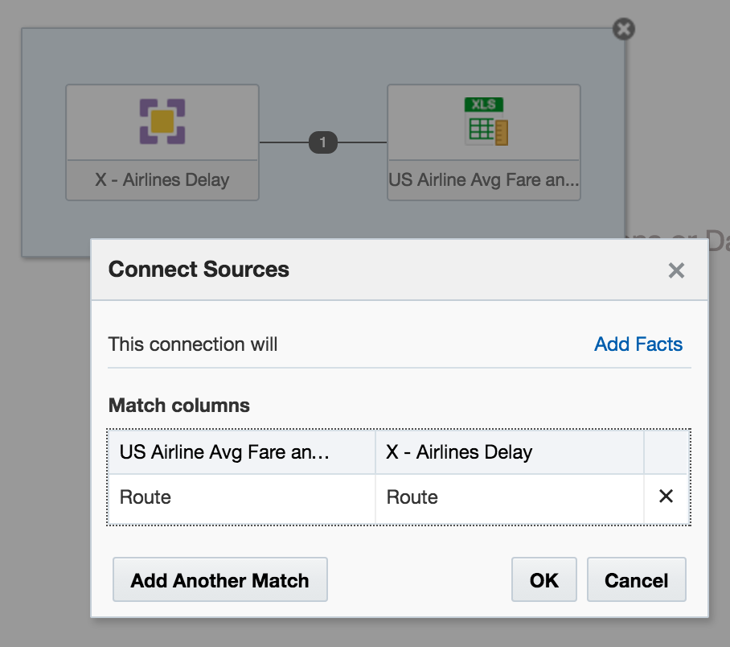The height and width of the screenshot is (647, 730).
Task: Select the US Airline Avg Fare node label
Action: click(483, 179)
